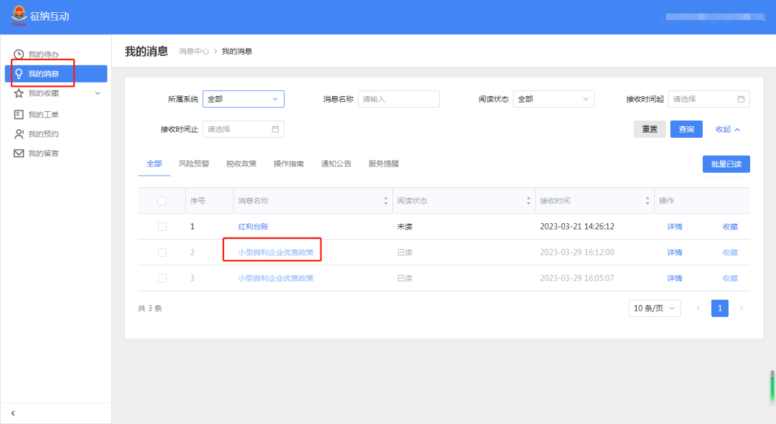Click the 查询 button
The image size is (776, 424).
686,129
